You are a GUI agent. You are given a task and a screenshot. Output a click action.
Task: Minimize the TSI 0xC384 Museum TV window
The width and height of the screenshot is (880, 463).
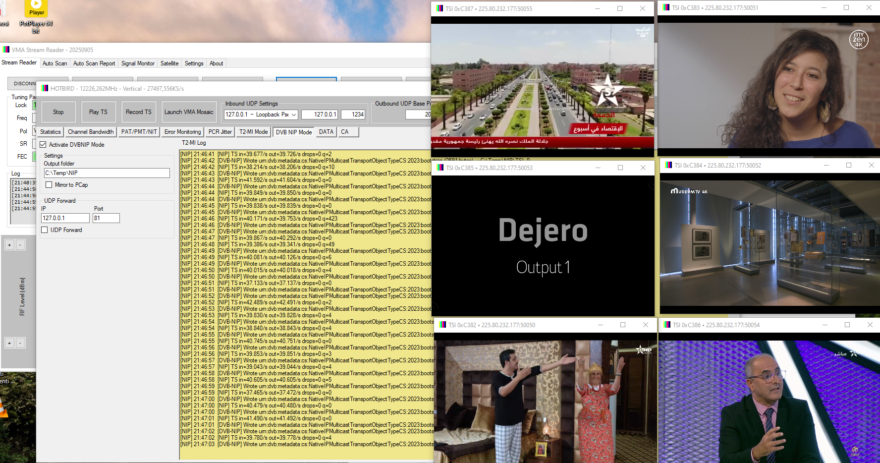tap(826, 165)
